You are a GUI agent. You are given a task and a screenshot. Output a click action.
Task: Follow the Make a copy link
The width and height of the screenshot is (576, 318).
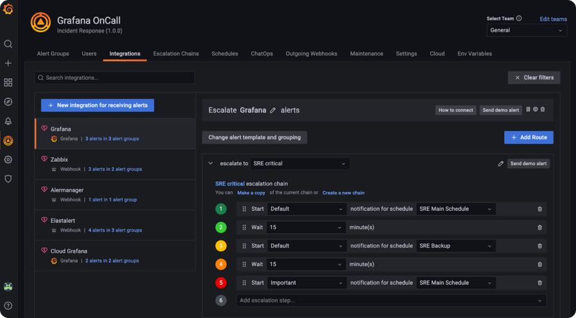tap(252, 193)
